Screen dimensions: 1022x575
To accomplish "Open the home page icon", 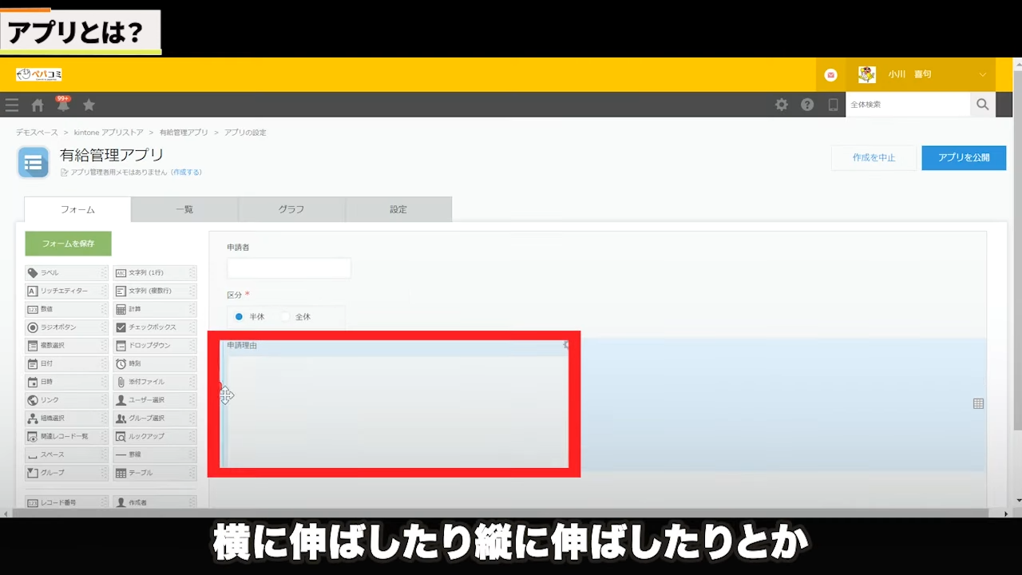I will (38, 105).
